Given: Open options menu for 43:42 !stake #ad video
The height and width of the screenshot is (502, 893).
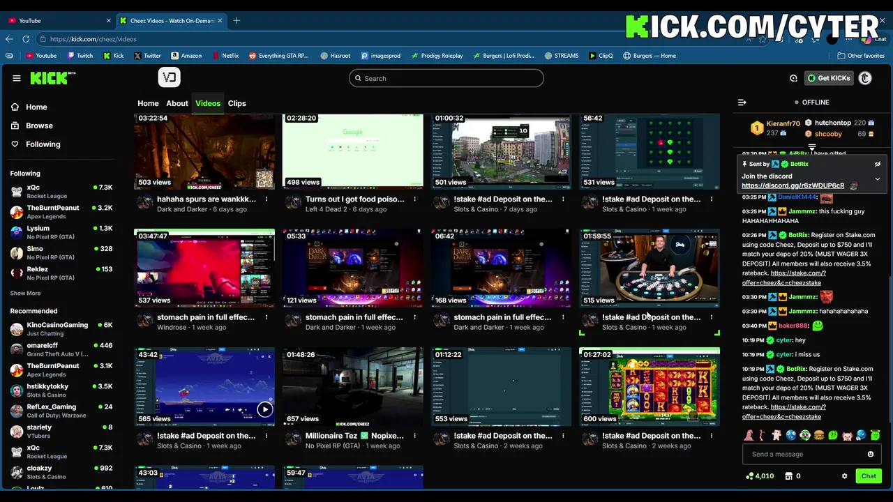Looking at the screenshot, I should tap(266, 436).
